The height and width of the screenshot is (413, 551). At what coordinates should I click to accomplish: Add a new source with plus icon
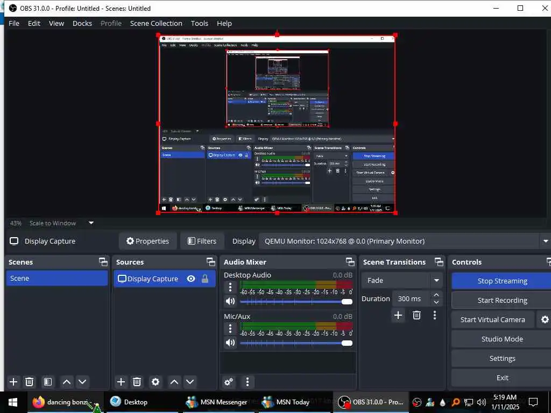click(121, 382)
